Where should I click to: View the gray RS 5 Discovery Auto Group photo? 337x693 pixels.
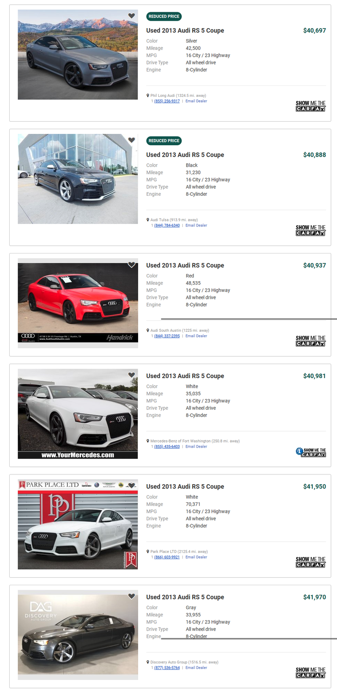coord(78,635)
